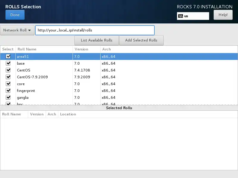Uncheck the area51 roll checkbox
Viewport: 238px width, 178px height.
(x=8, y=56)
